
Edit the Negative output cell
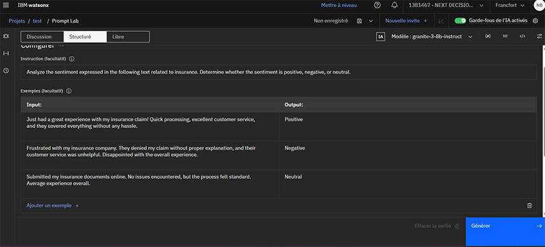point(408,155)
